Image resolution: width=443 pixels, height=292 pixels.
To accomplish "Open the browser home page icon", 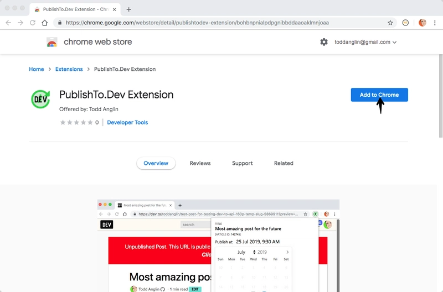I will point(45,23).
